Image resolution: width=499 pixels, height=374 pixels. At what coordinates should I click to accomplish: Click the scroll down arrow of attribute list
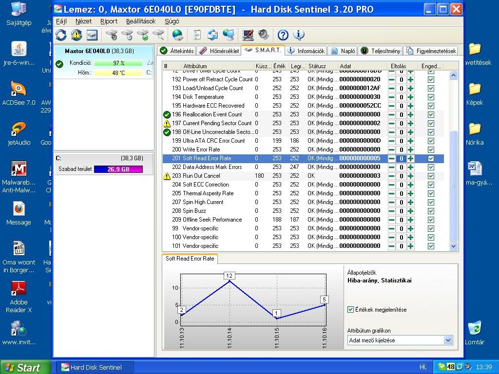(454, 246)
